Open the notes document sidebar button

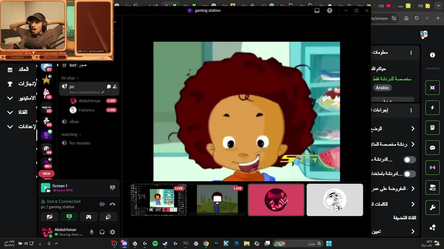433,128
